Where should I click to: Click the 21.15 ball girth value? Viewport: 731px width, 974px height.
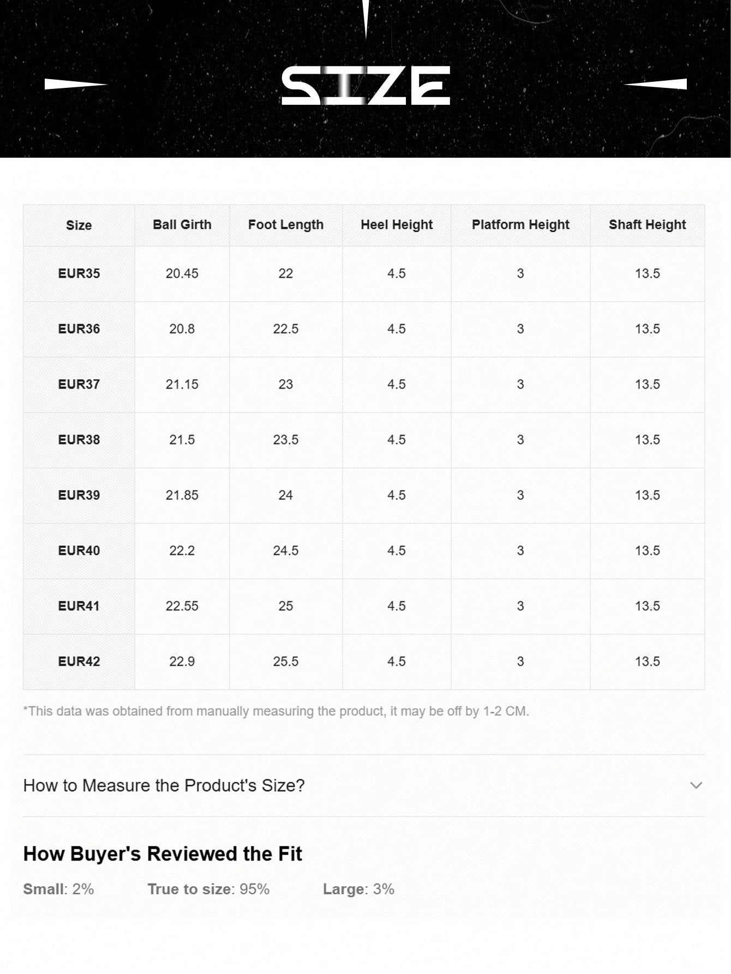pyautogui.click(x=182, y=384)
